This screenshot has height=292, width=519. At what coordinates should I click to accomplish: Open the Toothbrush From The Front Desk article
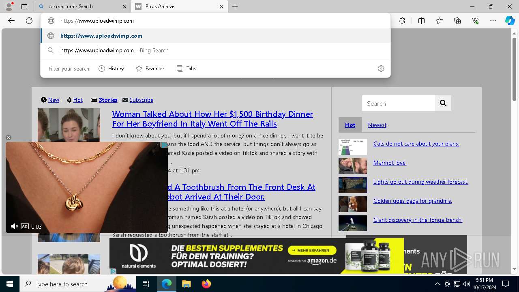(x=242, y=192)
